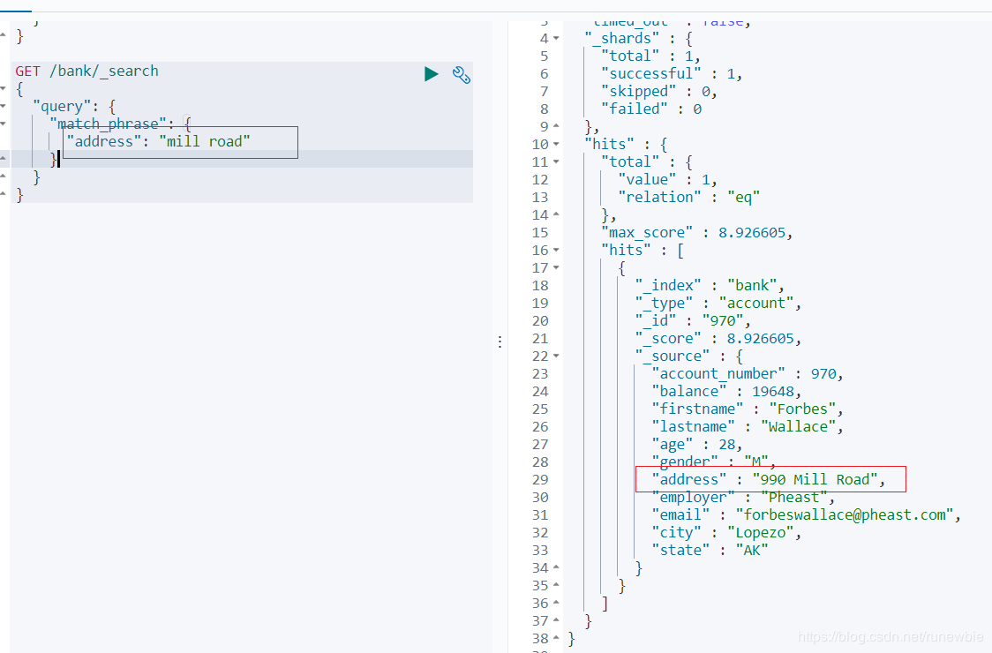
Task: Place cursor on GET /bank/_search line
Action: click(87, 71)
